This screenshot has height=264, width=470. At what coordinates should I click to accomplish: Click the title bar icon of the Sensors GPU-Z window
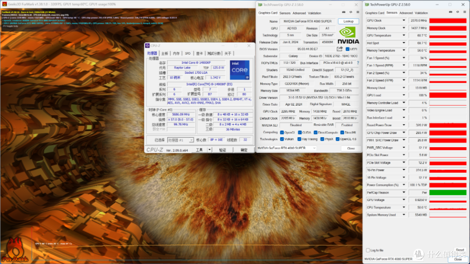tap(367, 4)
